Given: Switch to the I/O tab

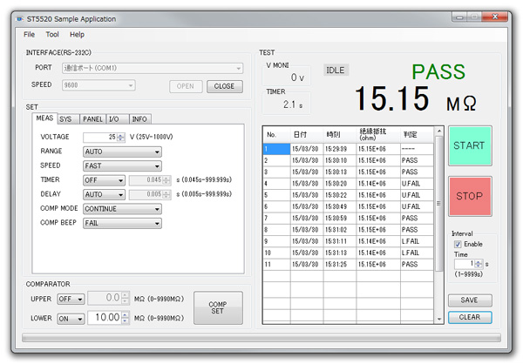Looking at the screenshot, I should (x=118, y=119).
